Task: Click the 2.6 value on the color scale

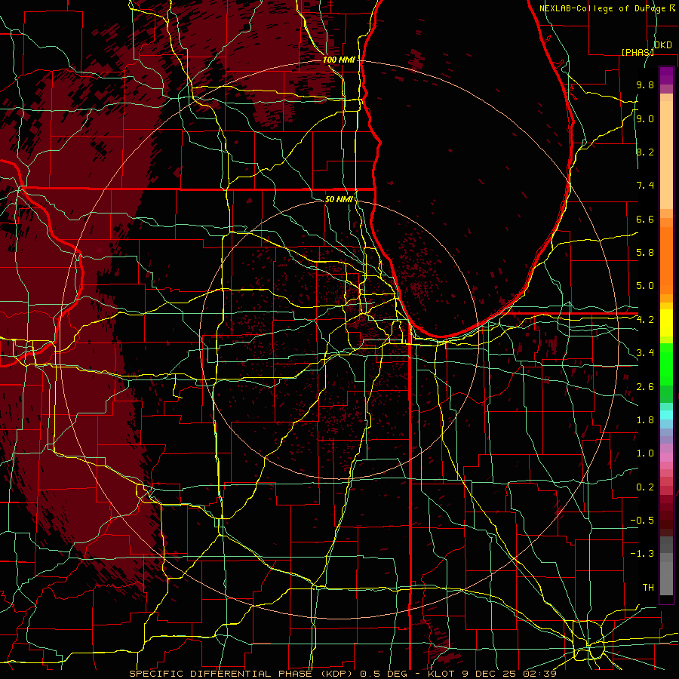Action: 645,386
